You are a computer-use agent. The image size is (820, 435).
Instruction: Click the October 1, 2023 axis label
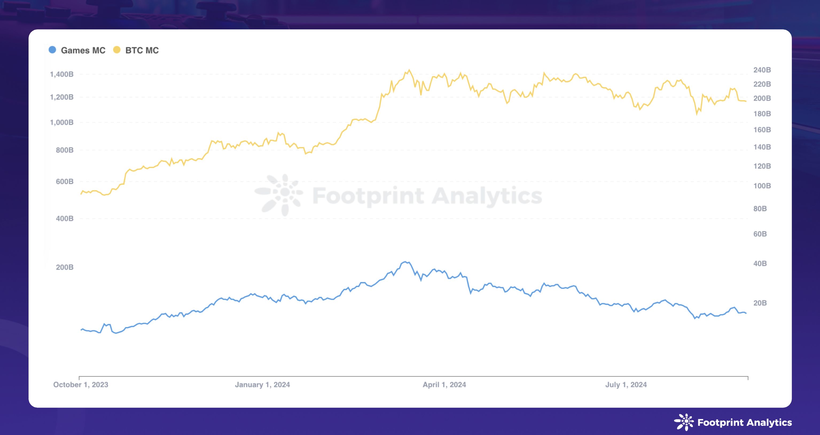[81, 385]
